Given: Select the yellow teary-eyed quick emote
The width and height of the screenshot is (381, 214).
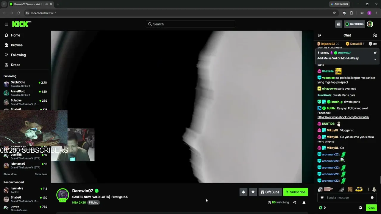Looking at the screenshot, I should (359, 189).
